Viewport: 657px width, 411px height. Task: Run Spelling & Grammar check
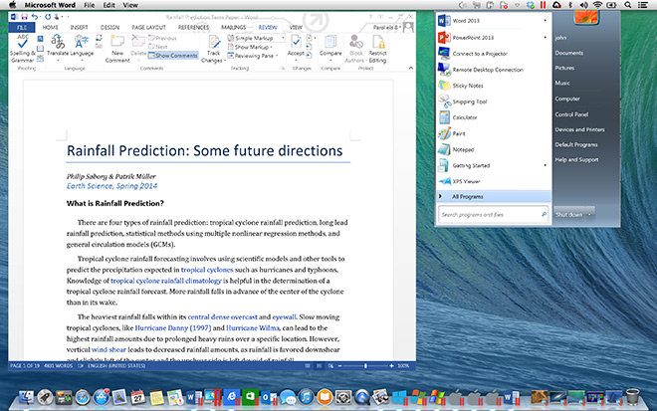click(x=22, y=48)
